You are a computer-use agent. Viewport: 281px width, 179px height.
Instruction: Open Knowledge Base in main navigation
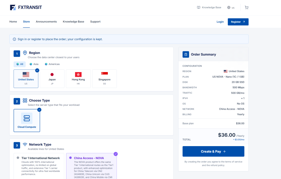tap(74, 22)
